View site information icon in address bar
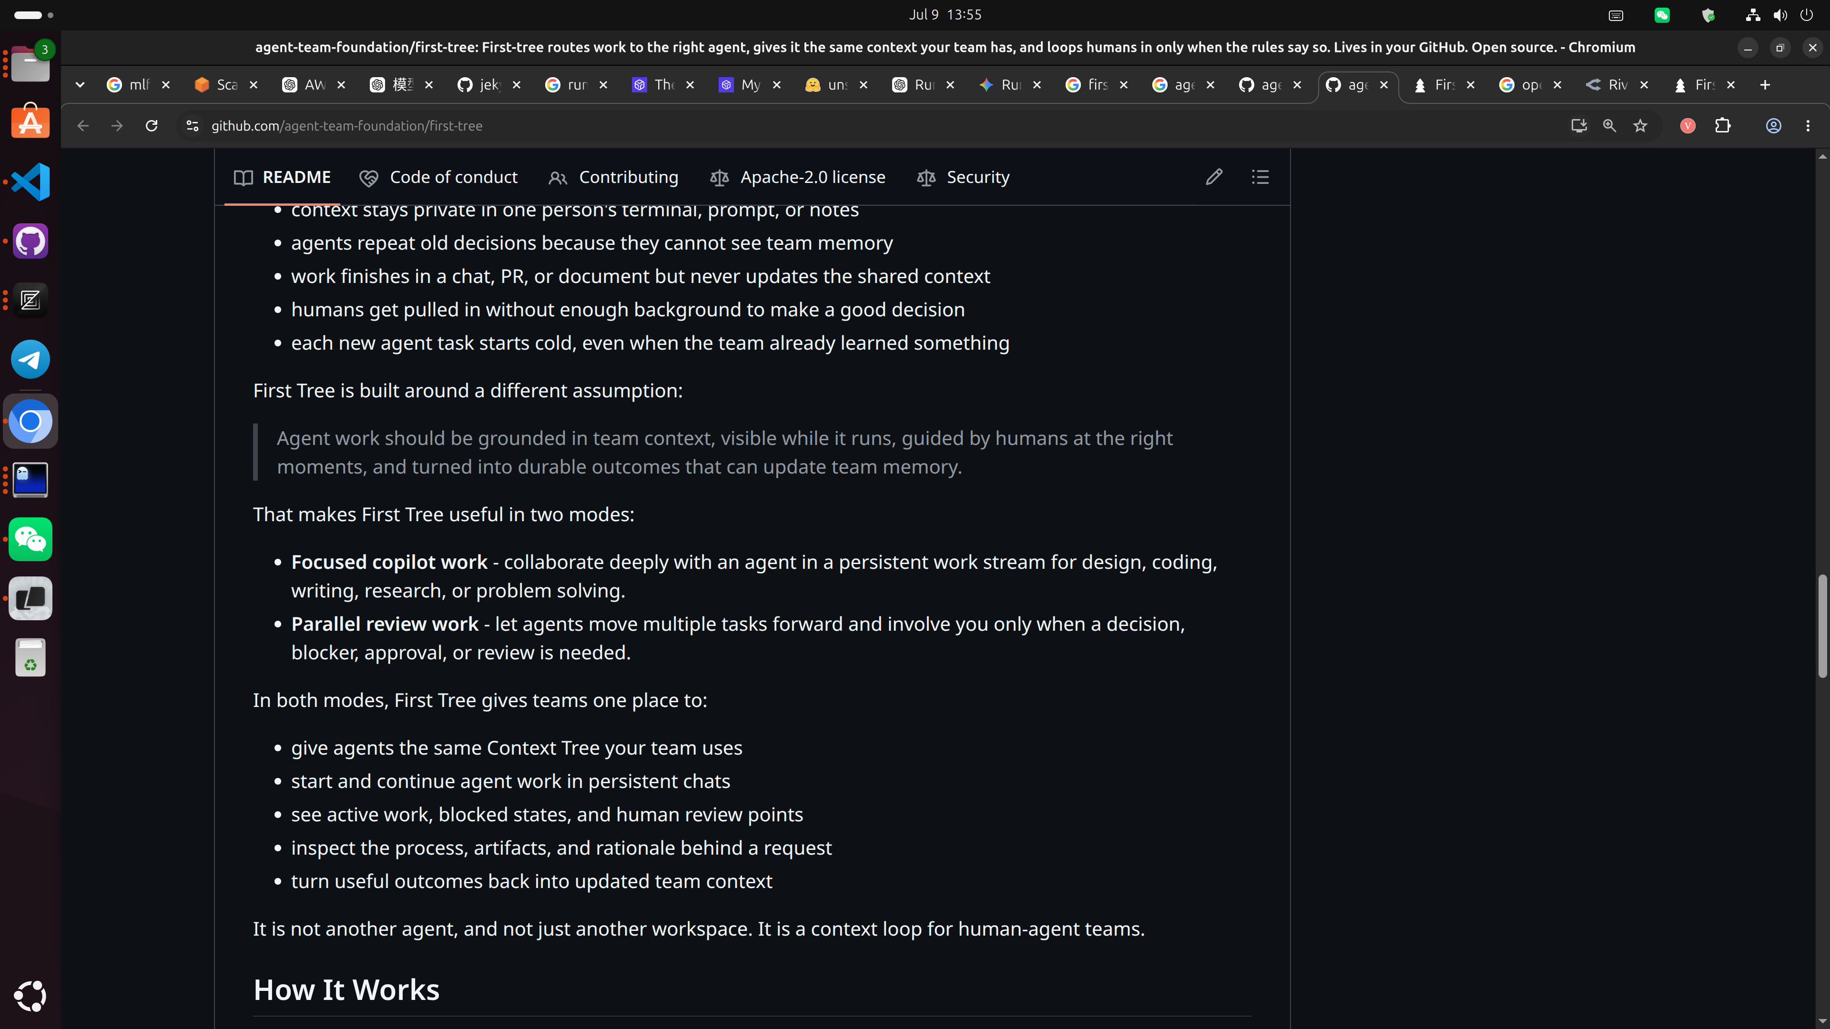Screen dimensions: 1830x1029 pyautogui.click(x=192, y=126)
